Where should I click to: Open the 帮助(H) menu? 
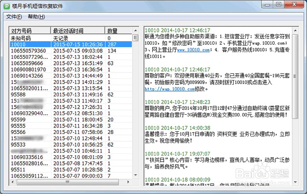[x=36, y=17]
